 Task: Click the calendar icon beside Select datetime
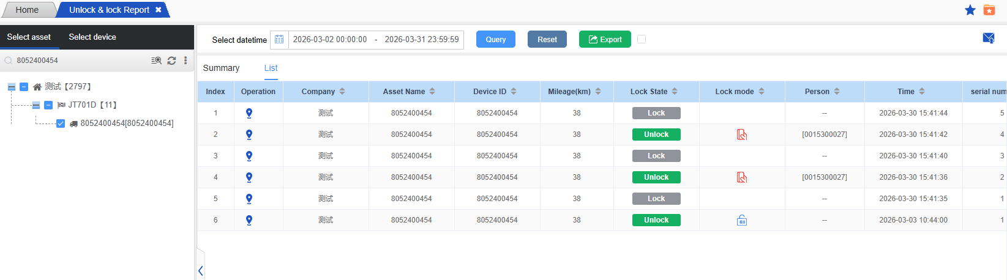click(279, 40)
